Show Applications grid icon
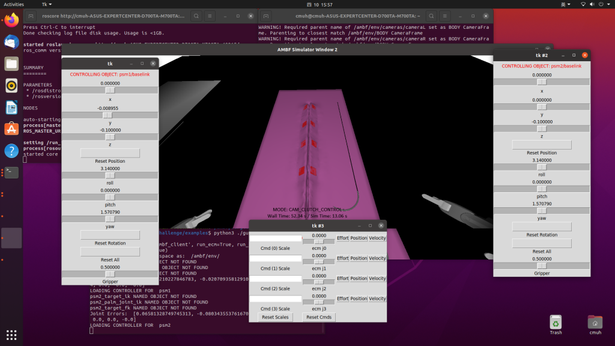Viewport: 615px width, 346px height. [11, 335]
